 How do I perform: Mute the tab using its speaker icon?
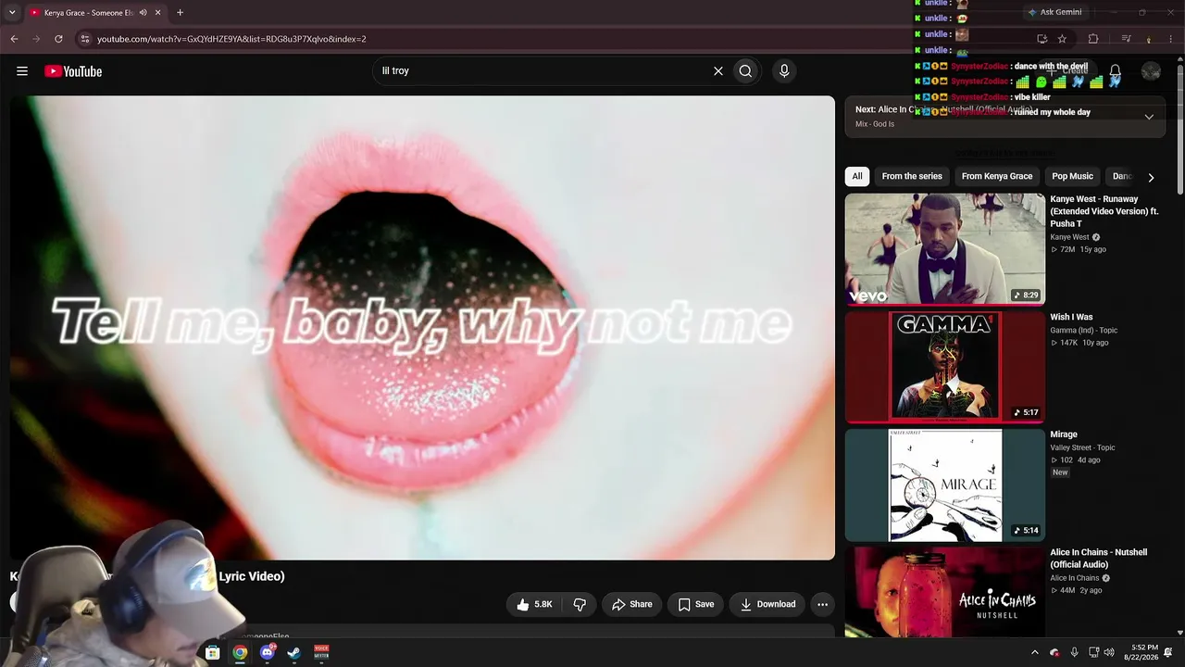pyautogui.click(x=143, y=13)
